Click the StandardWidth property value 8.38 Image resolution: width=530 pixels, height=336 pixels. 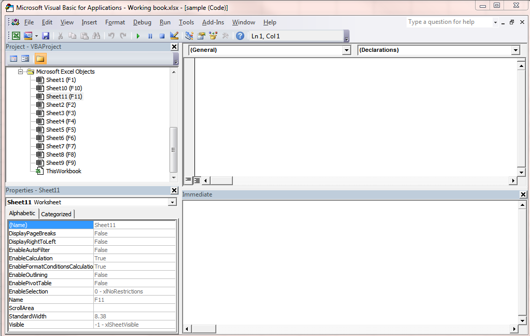134,317
